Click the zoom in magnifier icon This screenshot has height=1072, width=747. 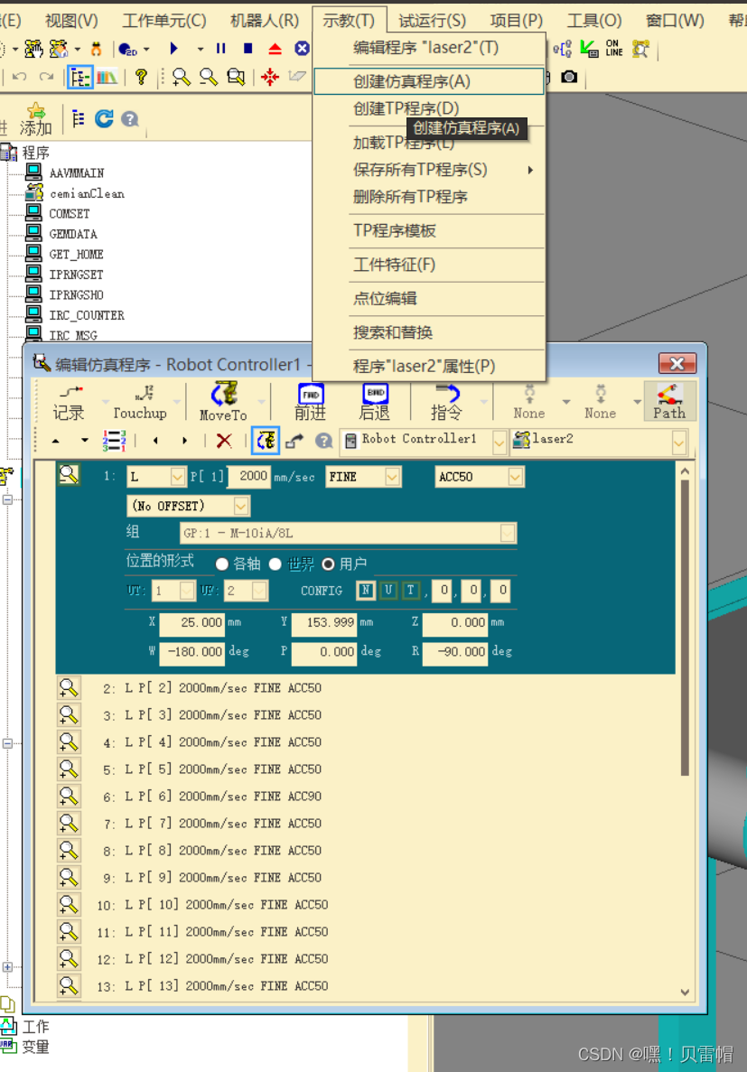click(x=182, y=78)
